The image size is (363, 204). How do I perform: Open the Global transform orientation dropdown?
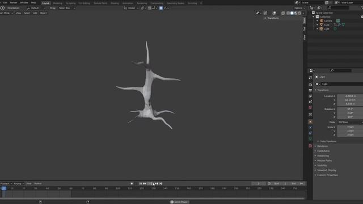pos(131,8)
